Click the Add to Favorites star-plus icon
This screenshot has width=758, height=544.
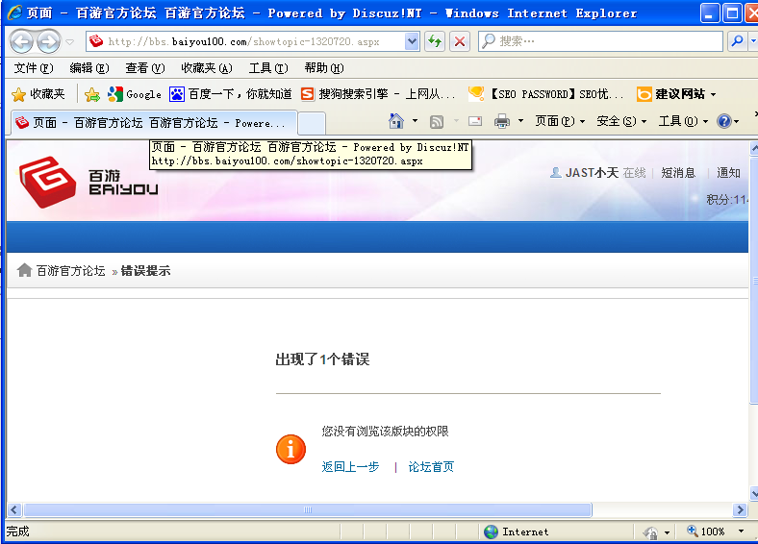point(92,94)
